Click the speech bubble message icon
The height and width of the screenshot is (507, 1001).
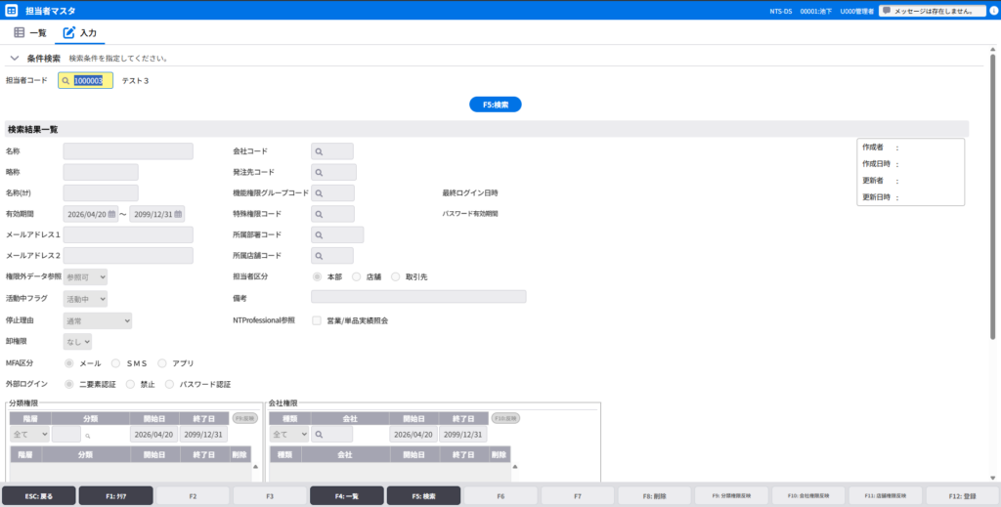click(886, 11)
